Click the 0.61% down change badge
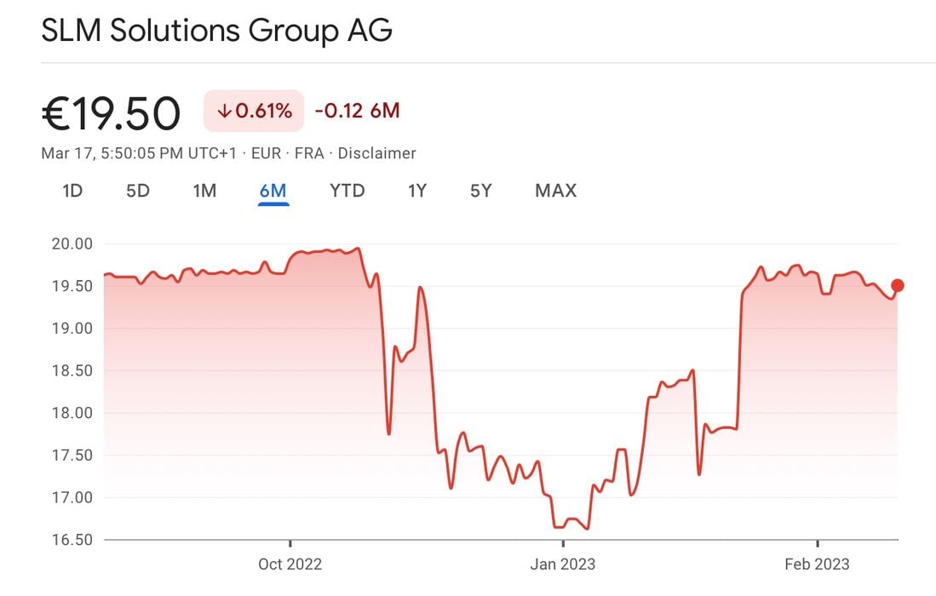Screen dimensions: 936x596 coord(254,111)
